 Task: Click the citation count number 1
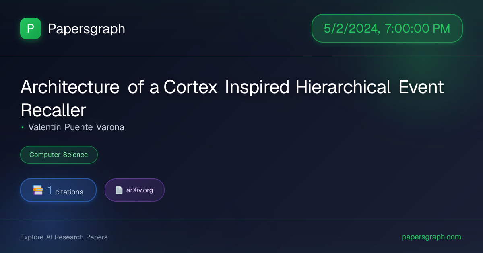click(x=50, y=190)
